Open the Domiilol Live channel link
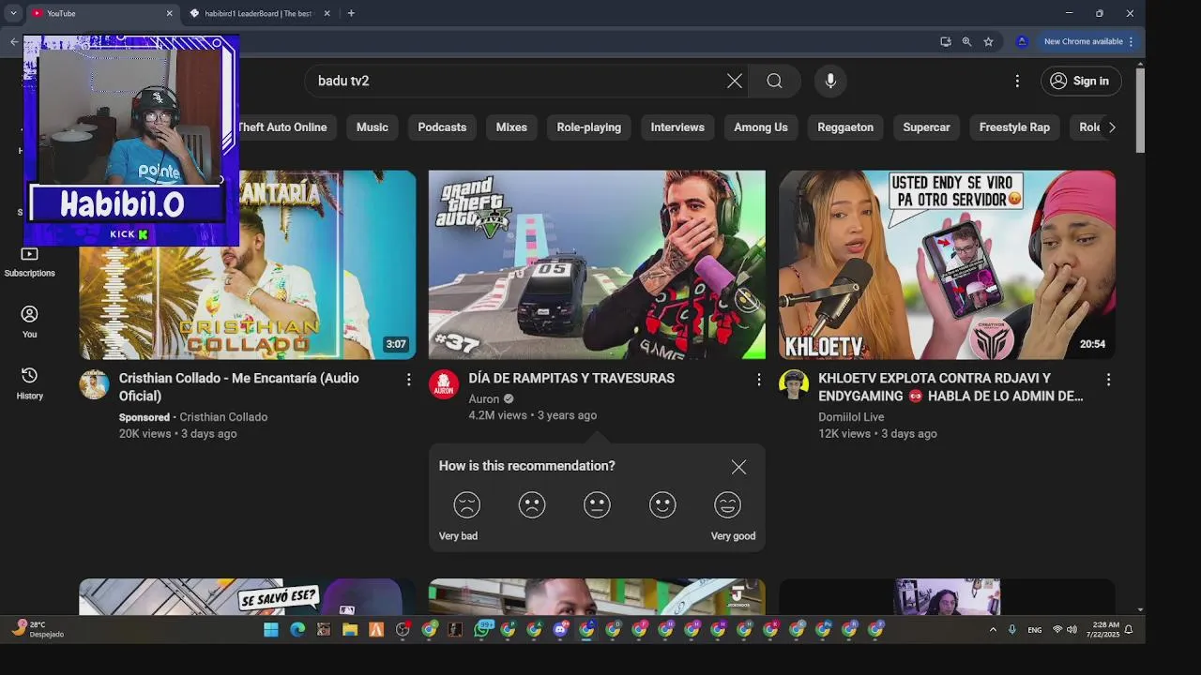 [x=851, y=417]
